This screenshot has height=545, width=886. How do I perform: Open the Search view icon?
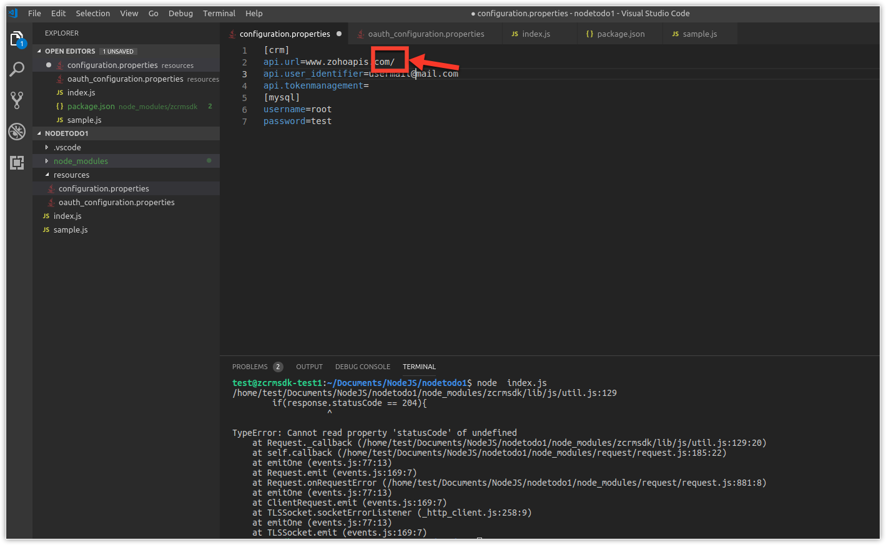click(17, 69)
